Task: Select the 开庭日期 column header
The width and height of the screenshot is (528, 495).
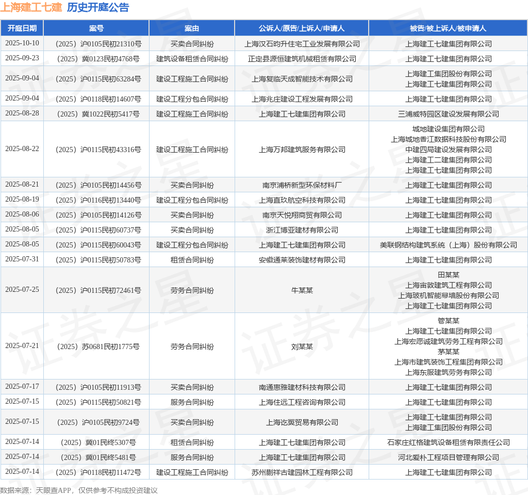Action: 22,28
